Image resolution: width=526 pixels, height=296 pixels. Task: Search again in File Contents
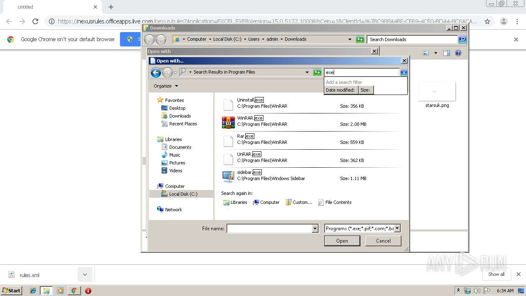click(335, 202)
